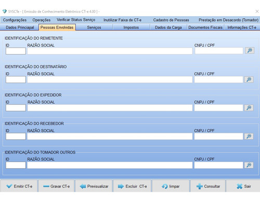
Task: Focus the Expedidor ID field
Action: pos(16,108)
